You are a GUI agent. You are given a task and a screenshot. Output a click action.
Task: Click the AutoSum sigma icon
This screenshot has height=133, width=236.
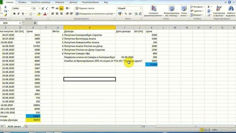(209, 7)
